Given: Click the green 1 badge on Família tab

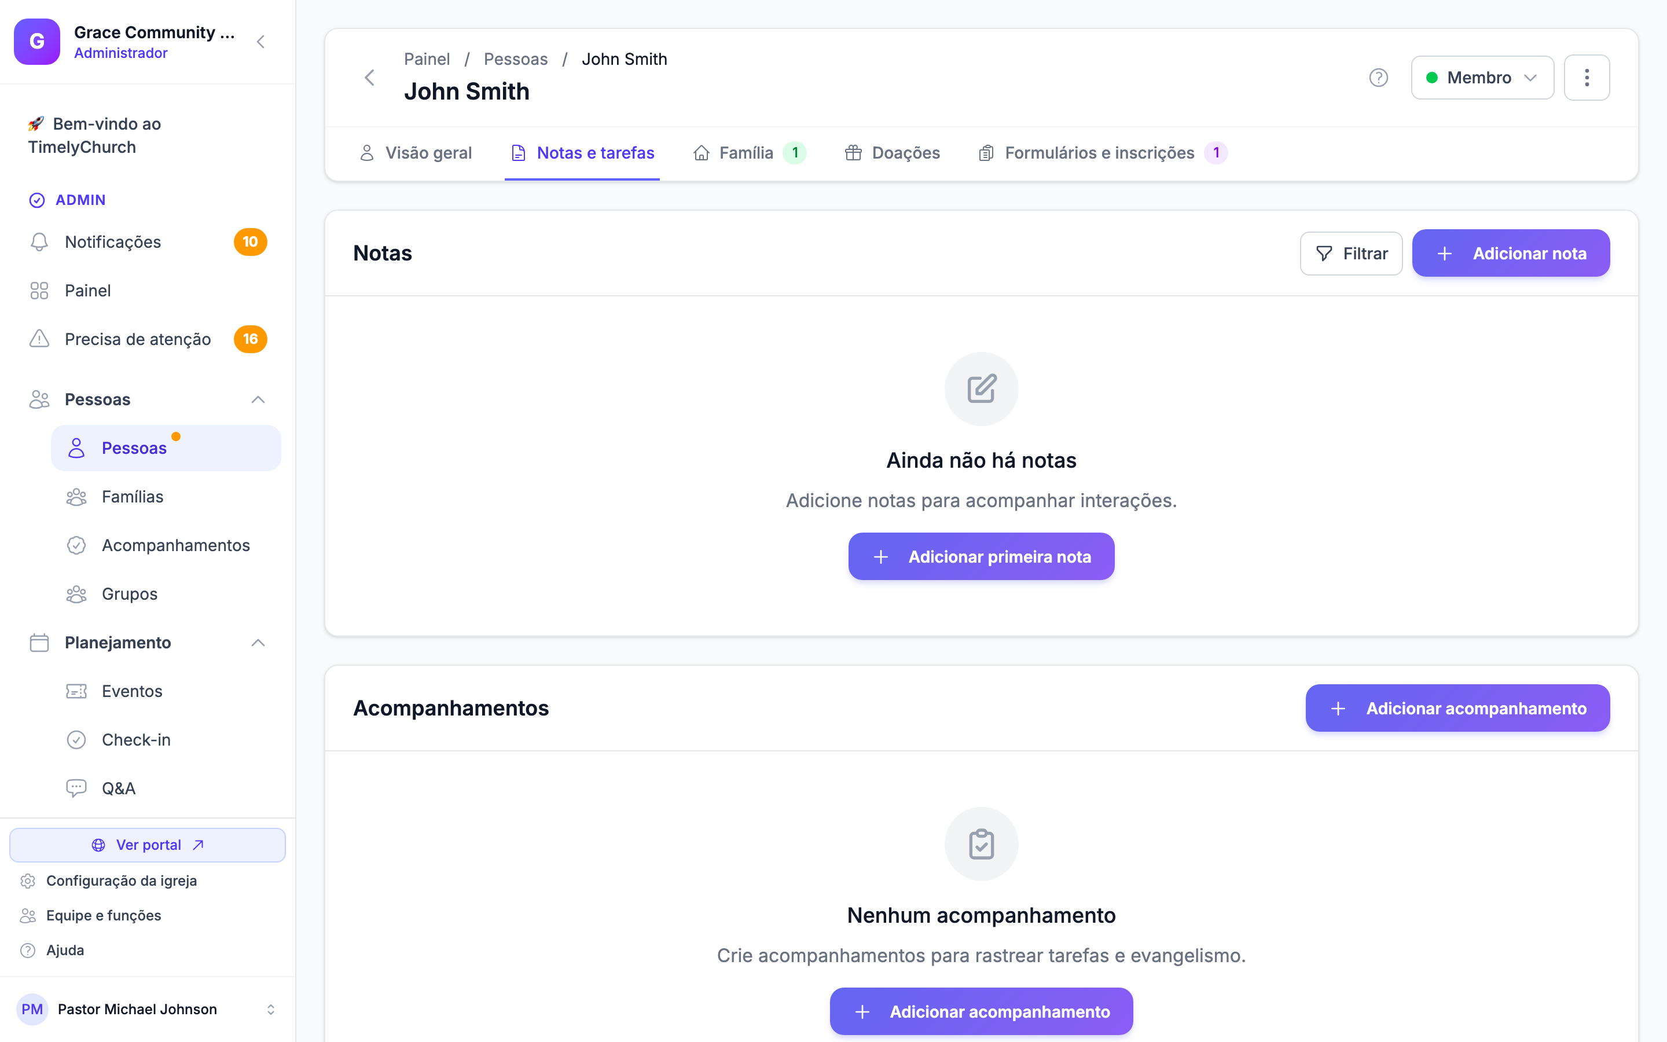Looking at the screenshot, I should [794, 152].
